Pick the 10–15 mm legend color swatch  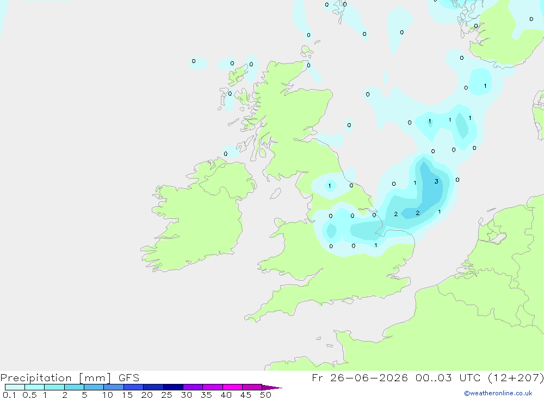click(114, 387)
